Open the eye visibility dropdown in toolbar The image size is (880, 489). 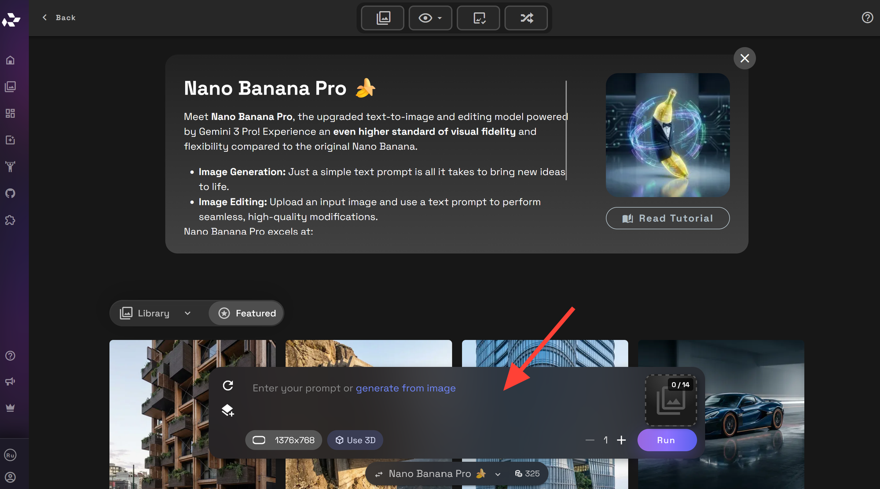[x=430, y=18]
